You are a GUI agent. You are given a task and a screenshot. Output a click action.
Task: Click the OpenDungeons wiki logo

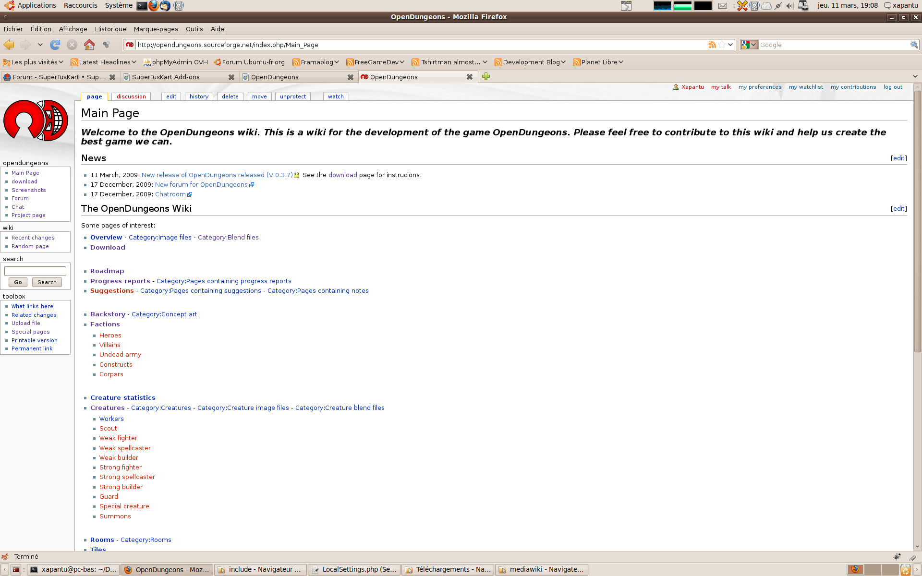point(36,120)
